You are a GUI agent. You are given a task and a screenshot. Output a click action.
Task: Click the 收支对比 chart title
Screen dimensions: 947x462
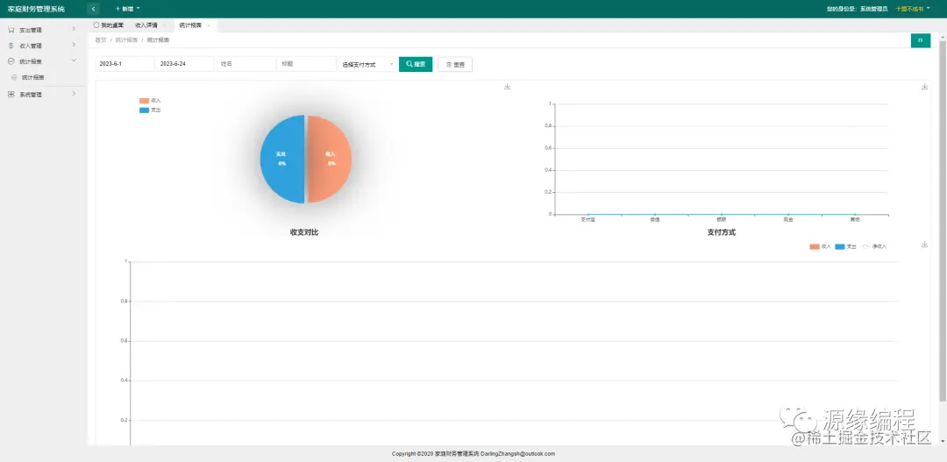tap(303, 232)
